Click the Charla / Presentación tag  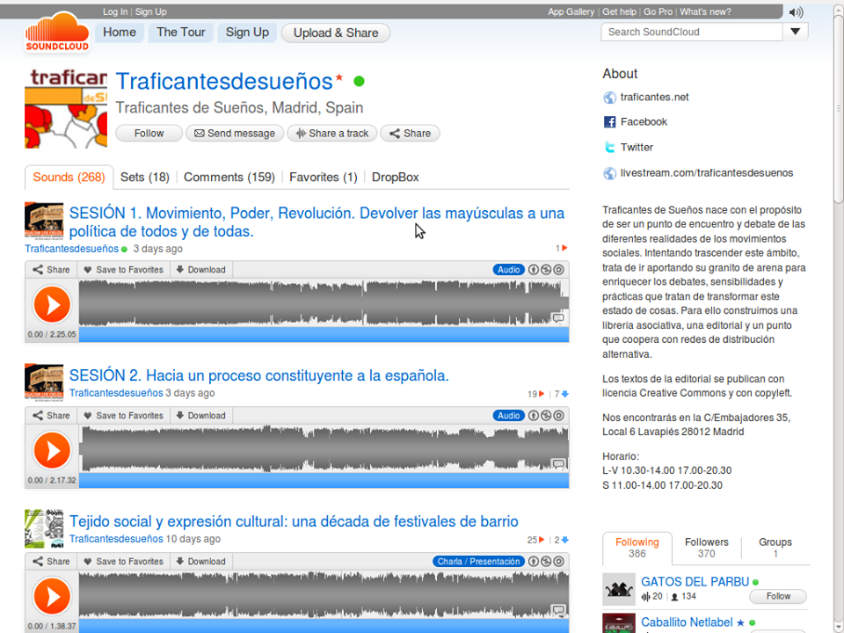coord(478,562)
